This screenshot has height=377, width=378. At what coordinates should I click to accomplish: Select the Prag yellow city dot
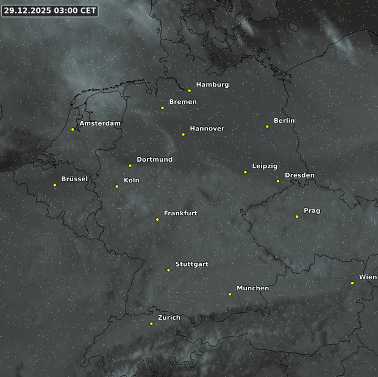(x=297, y=217)
